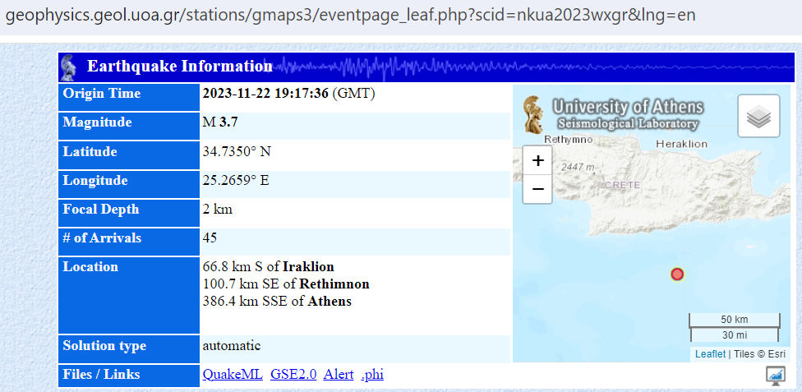Click the University of Athens helmet logo
802x392 pixels.
click(x=533, y=114)
